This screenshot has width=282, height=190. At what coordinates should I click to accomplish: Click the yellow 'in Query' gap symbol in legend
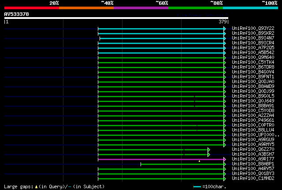pos(36,187)
